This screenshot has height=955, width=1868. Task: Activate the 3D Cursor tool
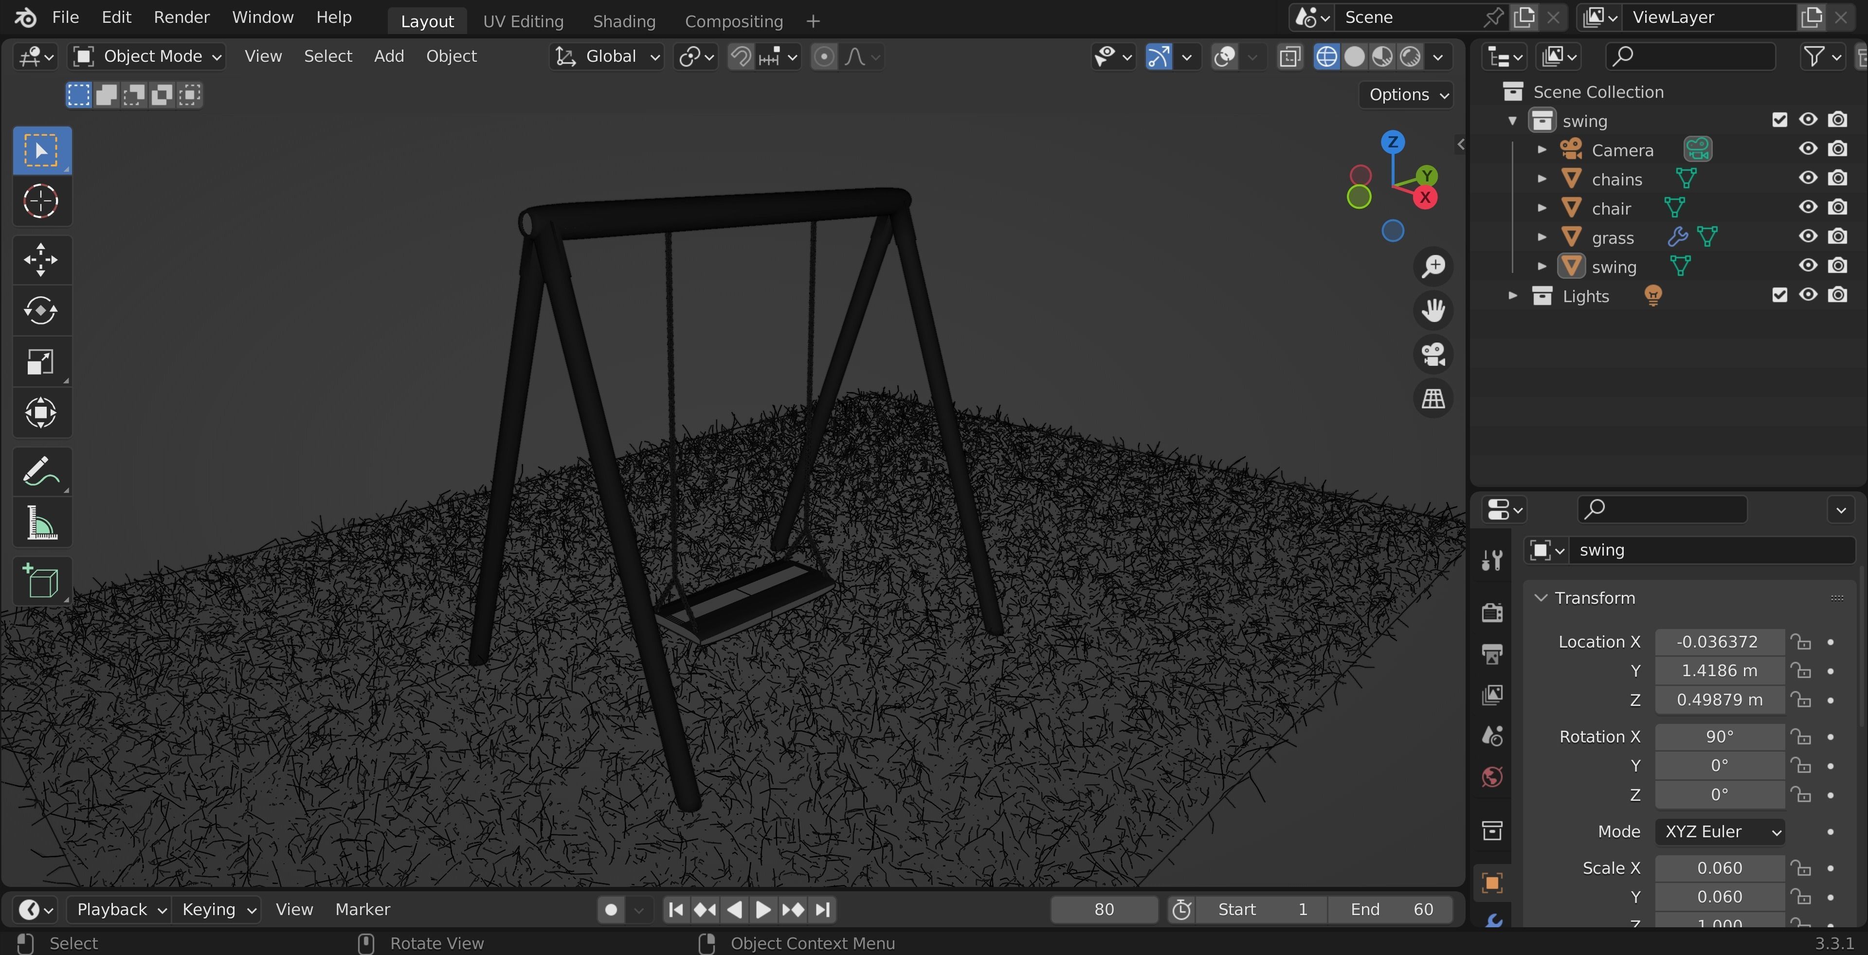click(41, 201)
